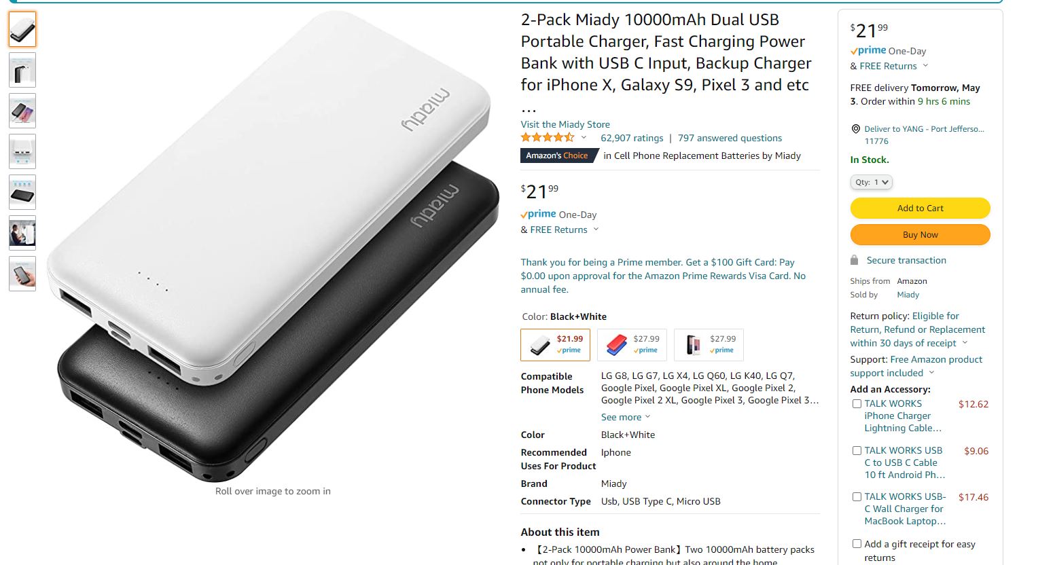
Task: Expand the See more phone models list
Action: (626, 417)
